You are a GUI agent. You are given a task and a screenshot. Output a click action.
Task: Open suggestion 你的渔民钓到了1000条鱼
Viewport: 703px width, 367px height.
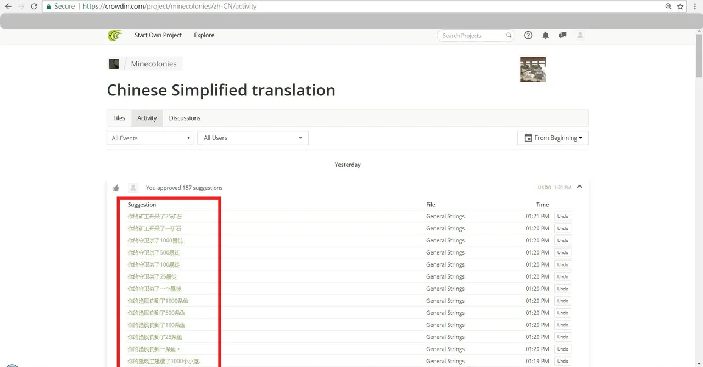point(158,301)
